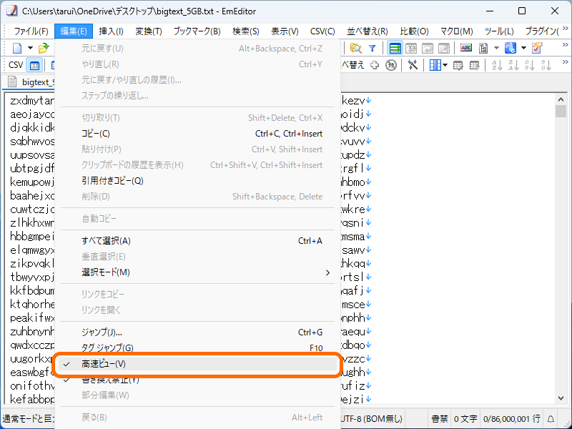Screen dimensions: 572x429
Task: Choose ジャンプ(J)... menu entry
Action: [x=197, y=332]
